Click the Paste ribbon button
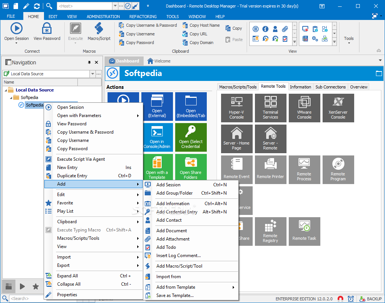 [x=234, y=39]
